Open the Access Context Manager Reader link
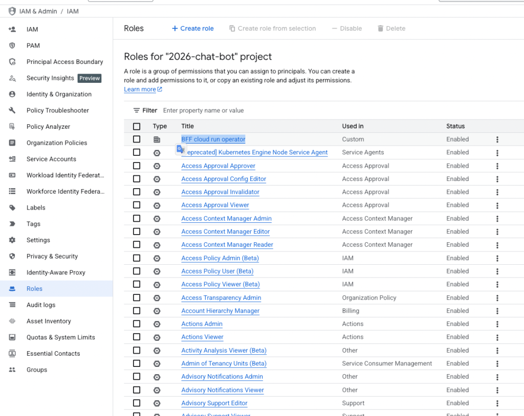 click(227, 245)
